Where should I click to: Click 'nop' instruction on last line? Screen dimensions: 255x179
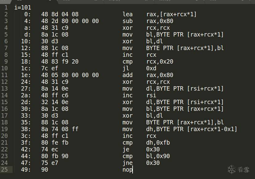(x=127, y=169)
